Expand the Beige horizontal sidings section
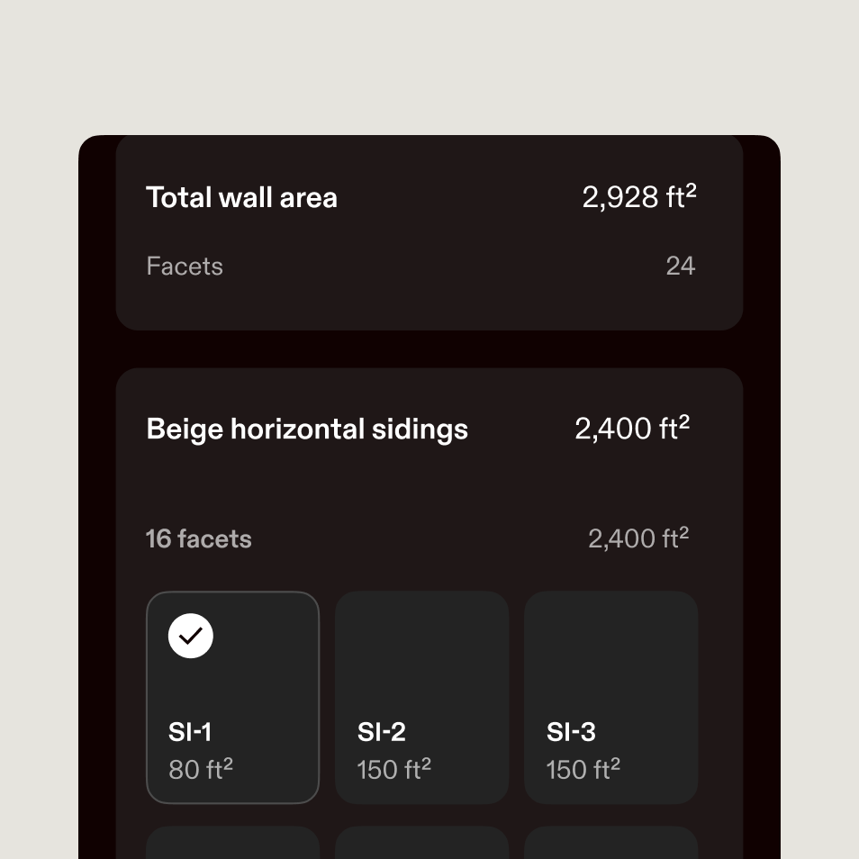The height and width of the screenshot is (859, 859). (x=429, y=429)
